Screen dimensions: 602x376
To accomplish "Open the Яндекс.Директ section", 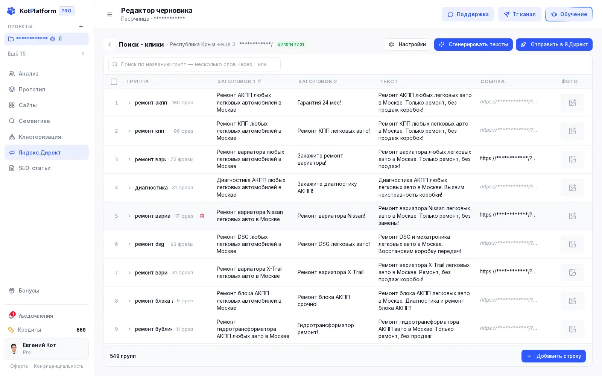I will point(47,152).
